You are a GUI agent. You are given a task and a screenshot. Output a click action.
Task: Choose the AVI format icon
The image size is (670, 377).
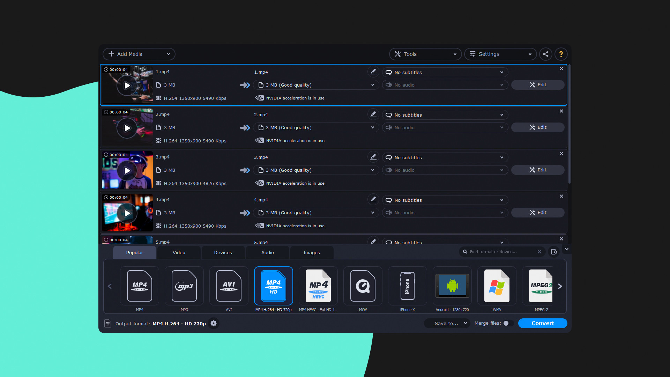[229, 286]
